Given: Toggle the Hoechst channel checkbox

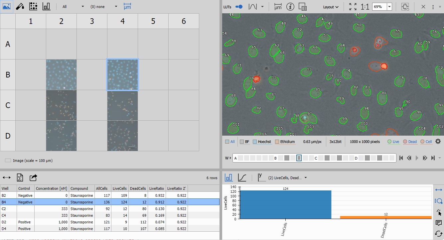Looking at the screenshot, I should coord(255,142).
